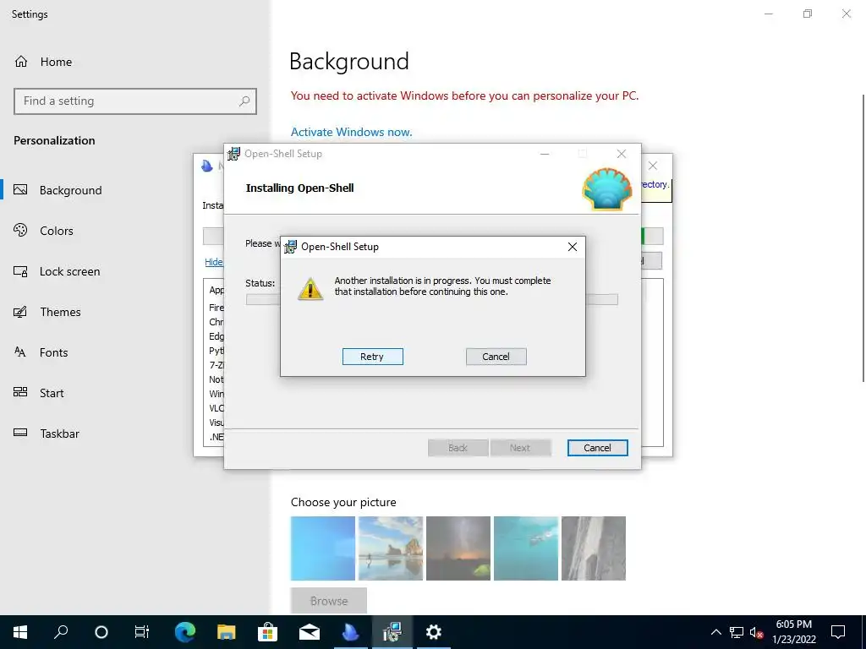
Task: Launch Microsoft Edge from the taskbar
Action: 185,632
